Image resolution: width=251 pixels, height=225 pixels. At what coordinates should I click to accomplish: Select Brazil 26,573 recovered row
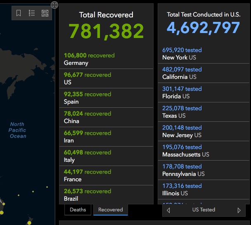106,195
